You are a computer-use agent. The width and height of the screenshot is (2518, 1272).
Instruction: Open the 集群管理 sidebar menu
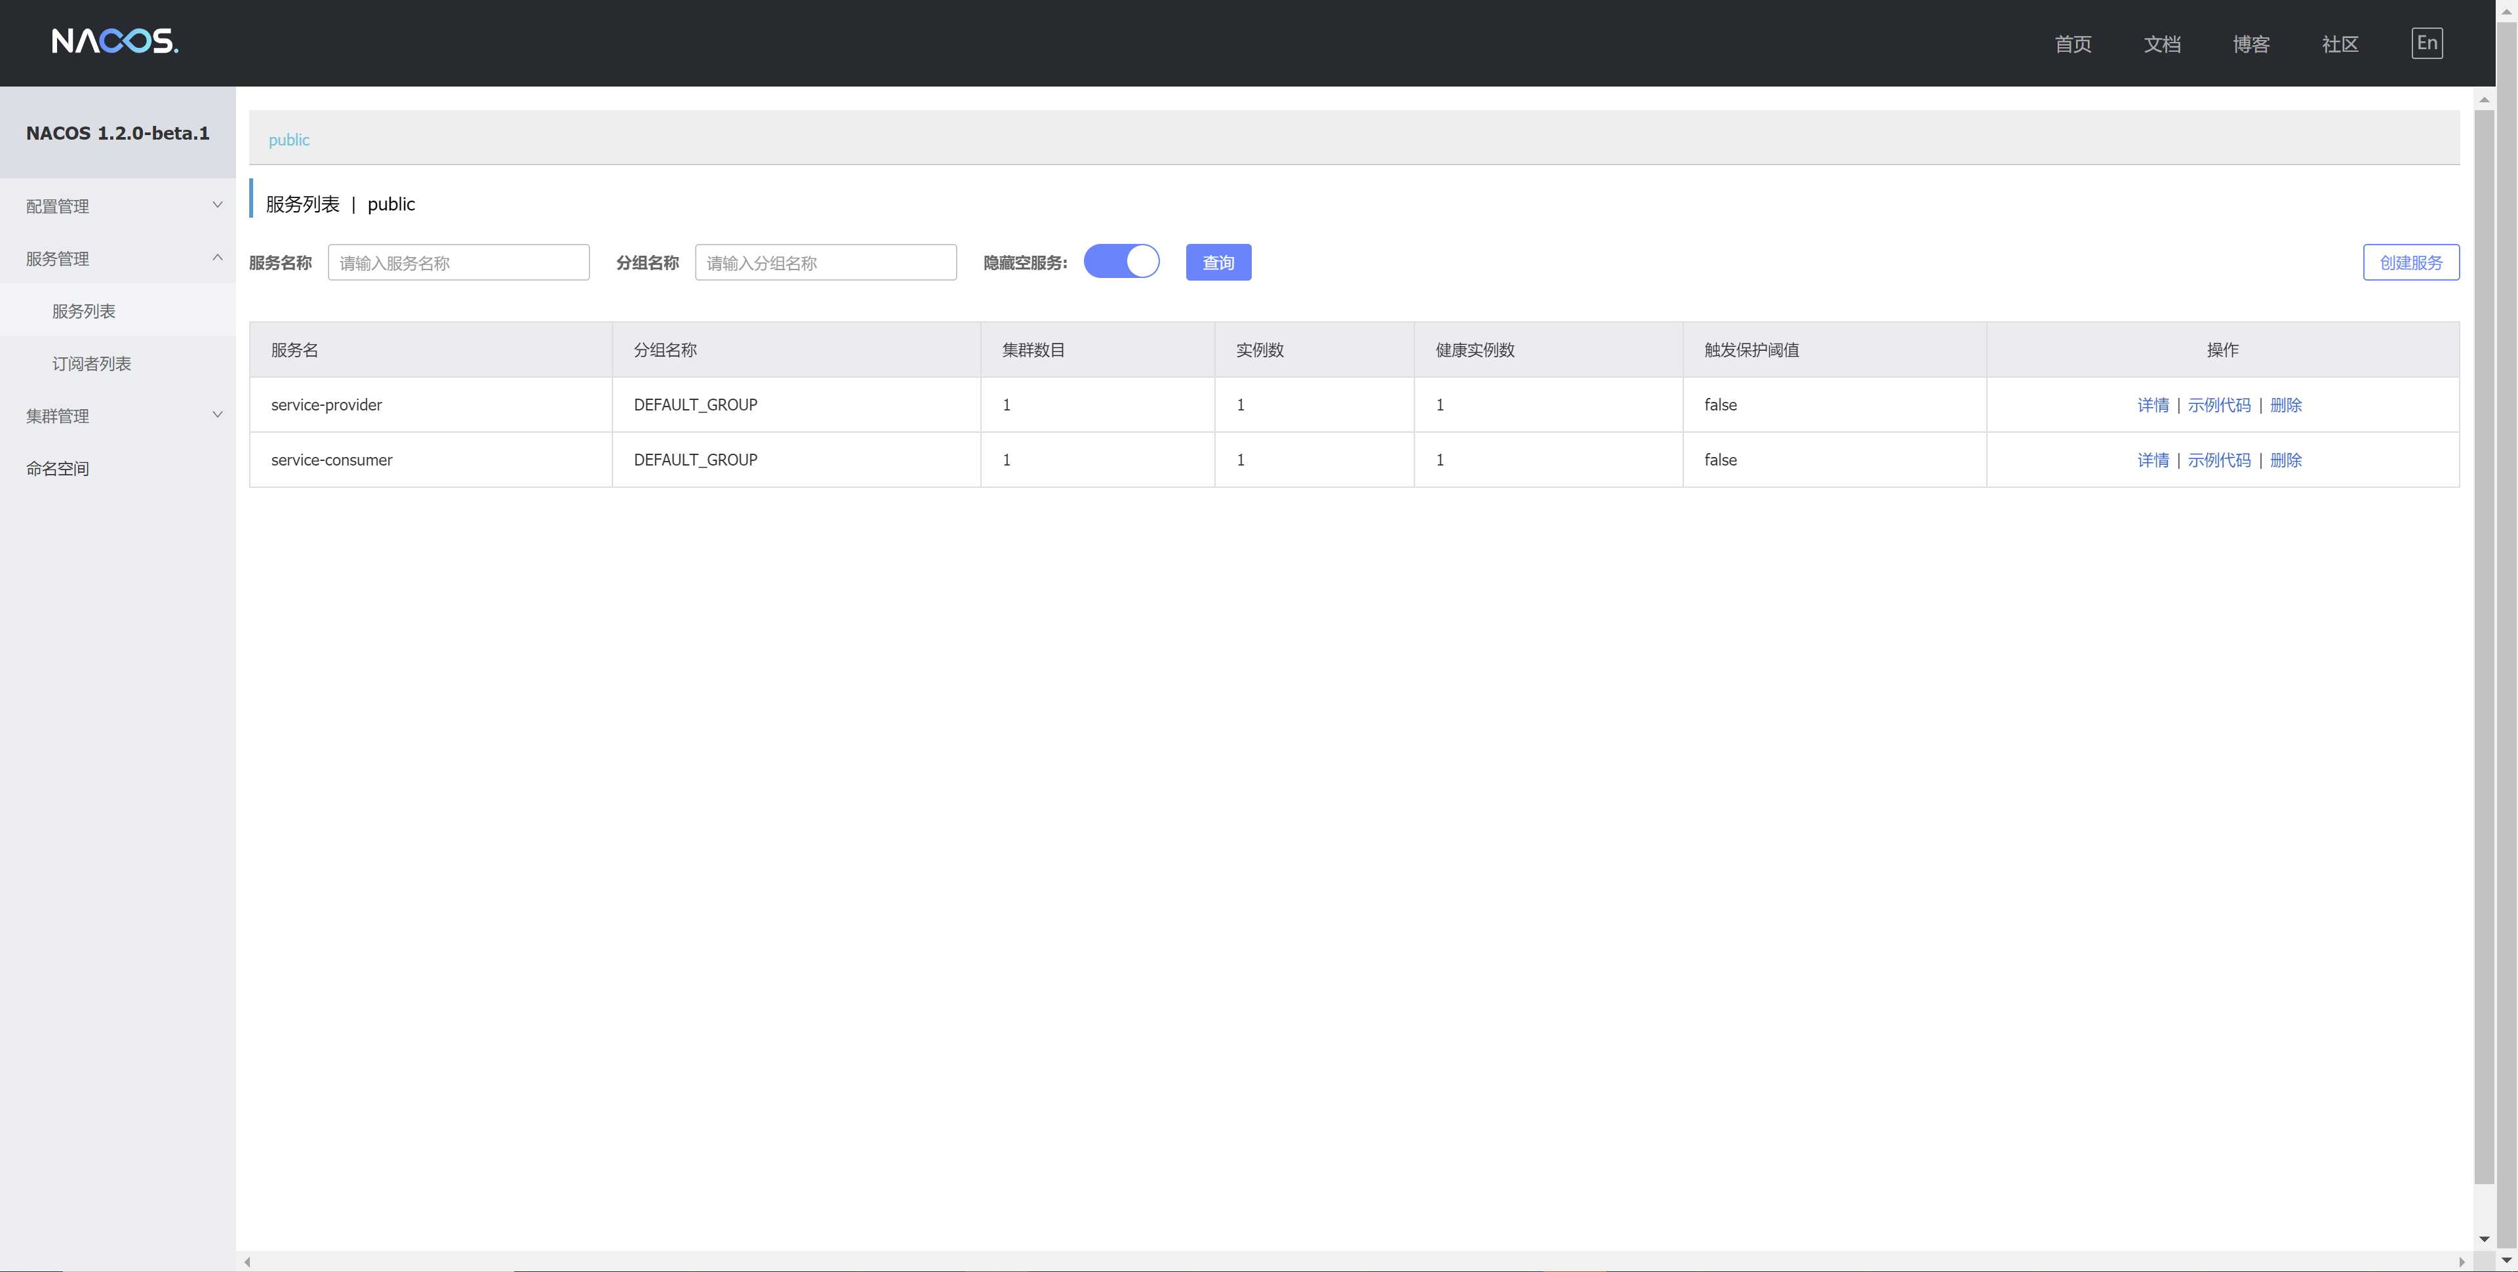[x=117, y=416]
